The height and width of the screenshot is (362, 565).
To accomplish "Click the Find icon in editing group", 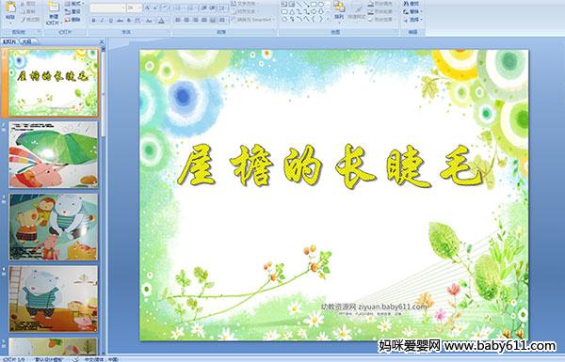I will pos(412,4).
